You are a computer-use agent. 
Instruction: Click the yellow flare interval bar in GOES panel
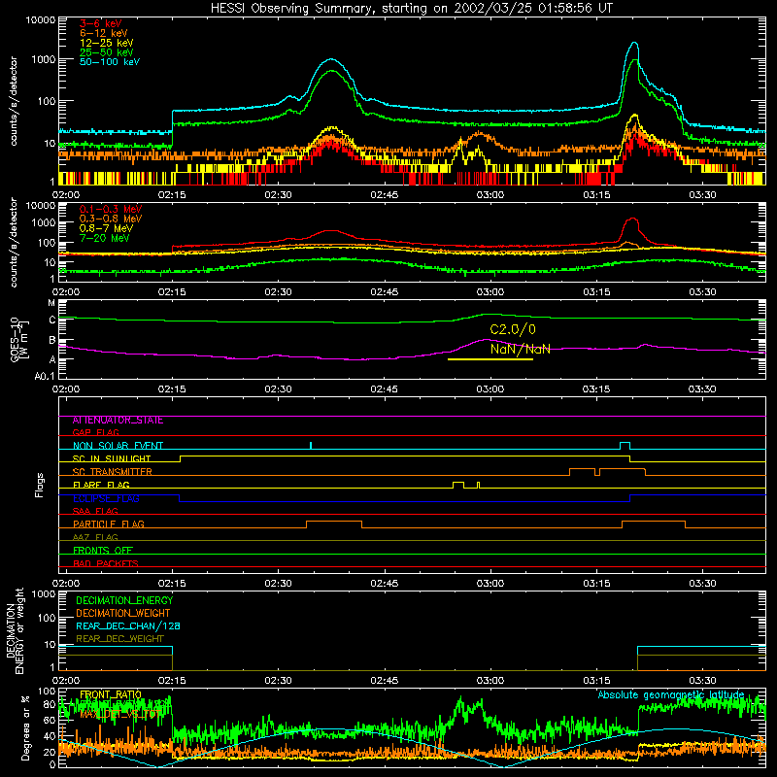click(490, 359)
